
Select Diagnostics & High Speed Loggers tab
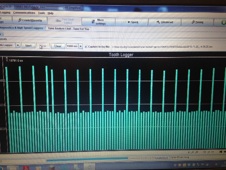pyautogui.click(x=22, y=28)
